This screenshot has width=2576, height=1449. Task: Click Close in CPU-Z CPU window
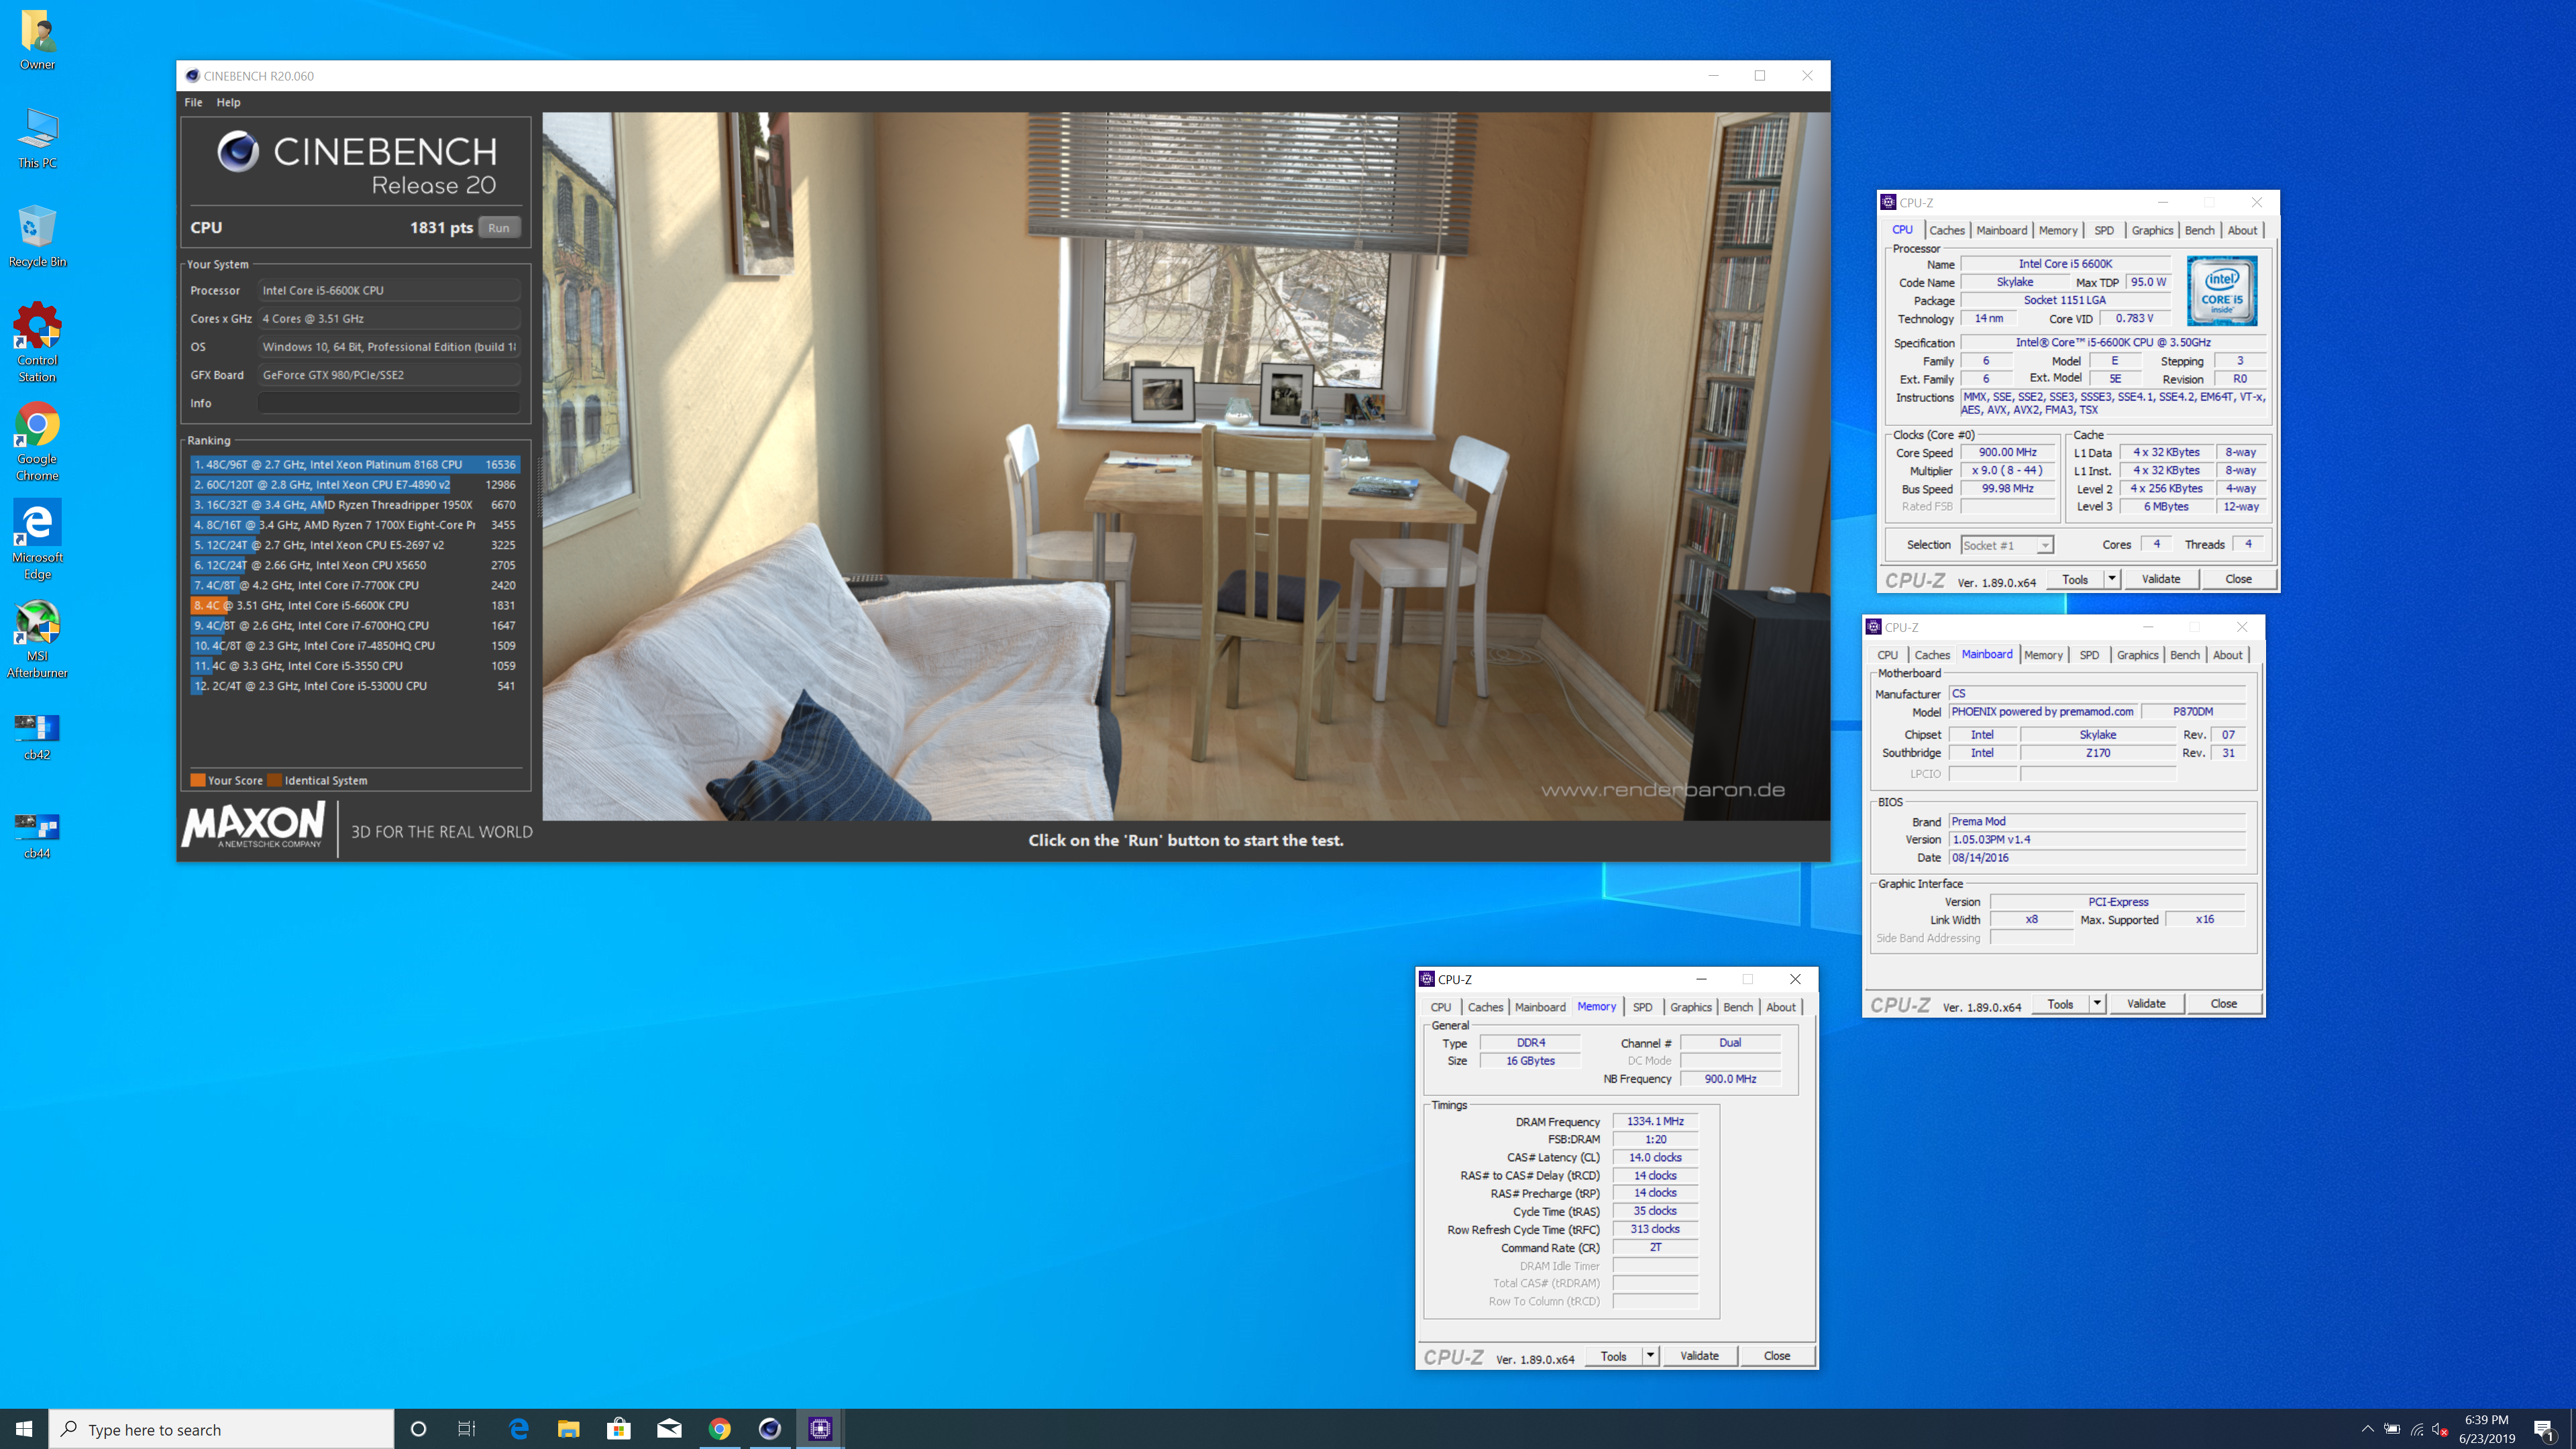(x=2238, y=579)
